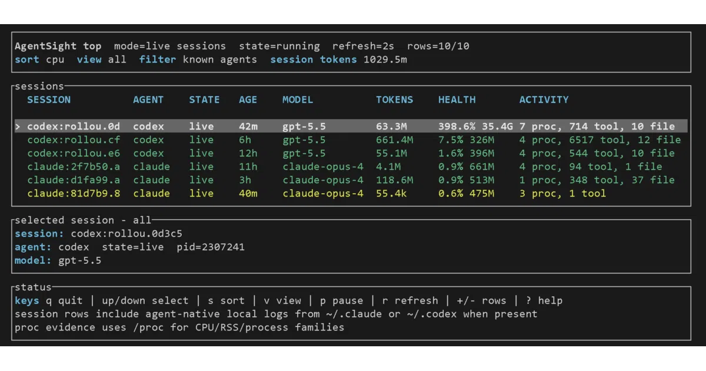Click the 'agent: codex' detail
Viewport: 706px width, 371px height.
click(52, 247)
